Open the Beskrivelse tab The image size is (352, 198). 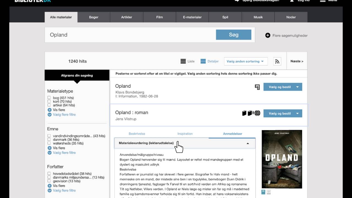[x=137, y=134]
